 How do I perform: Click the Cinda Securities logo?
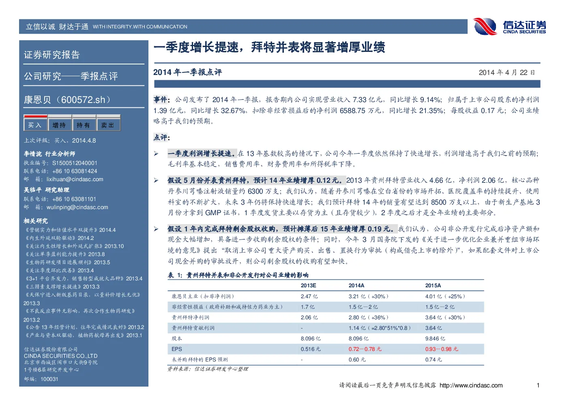click(x=510, y=26)
